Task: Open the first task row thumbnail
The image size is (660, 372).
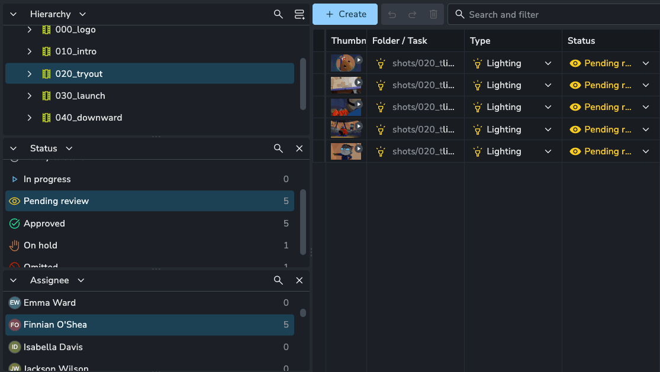Action: click(346, 63)
